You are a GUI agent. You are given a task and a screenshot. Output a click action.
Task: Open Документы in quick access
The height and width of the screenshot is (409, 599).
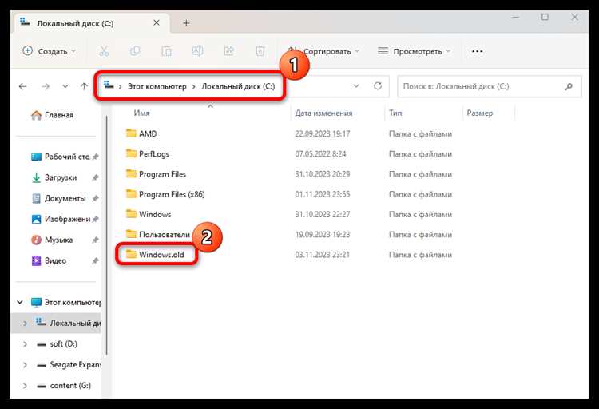tap(59, 198)
